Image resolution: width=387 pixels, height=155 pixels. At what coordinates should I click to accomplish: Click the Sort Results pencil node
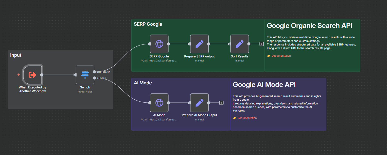click(x=239, y=44)
